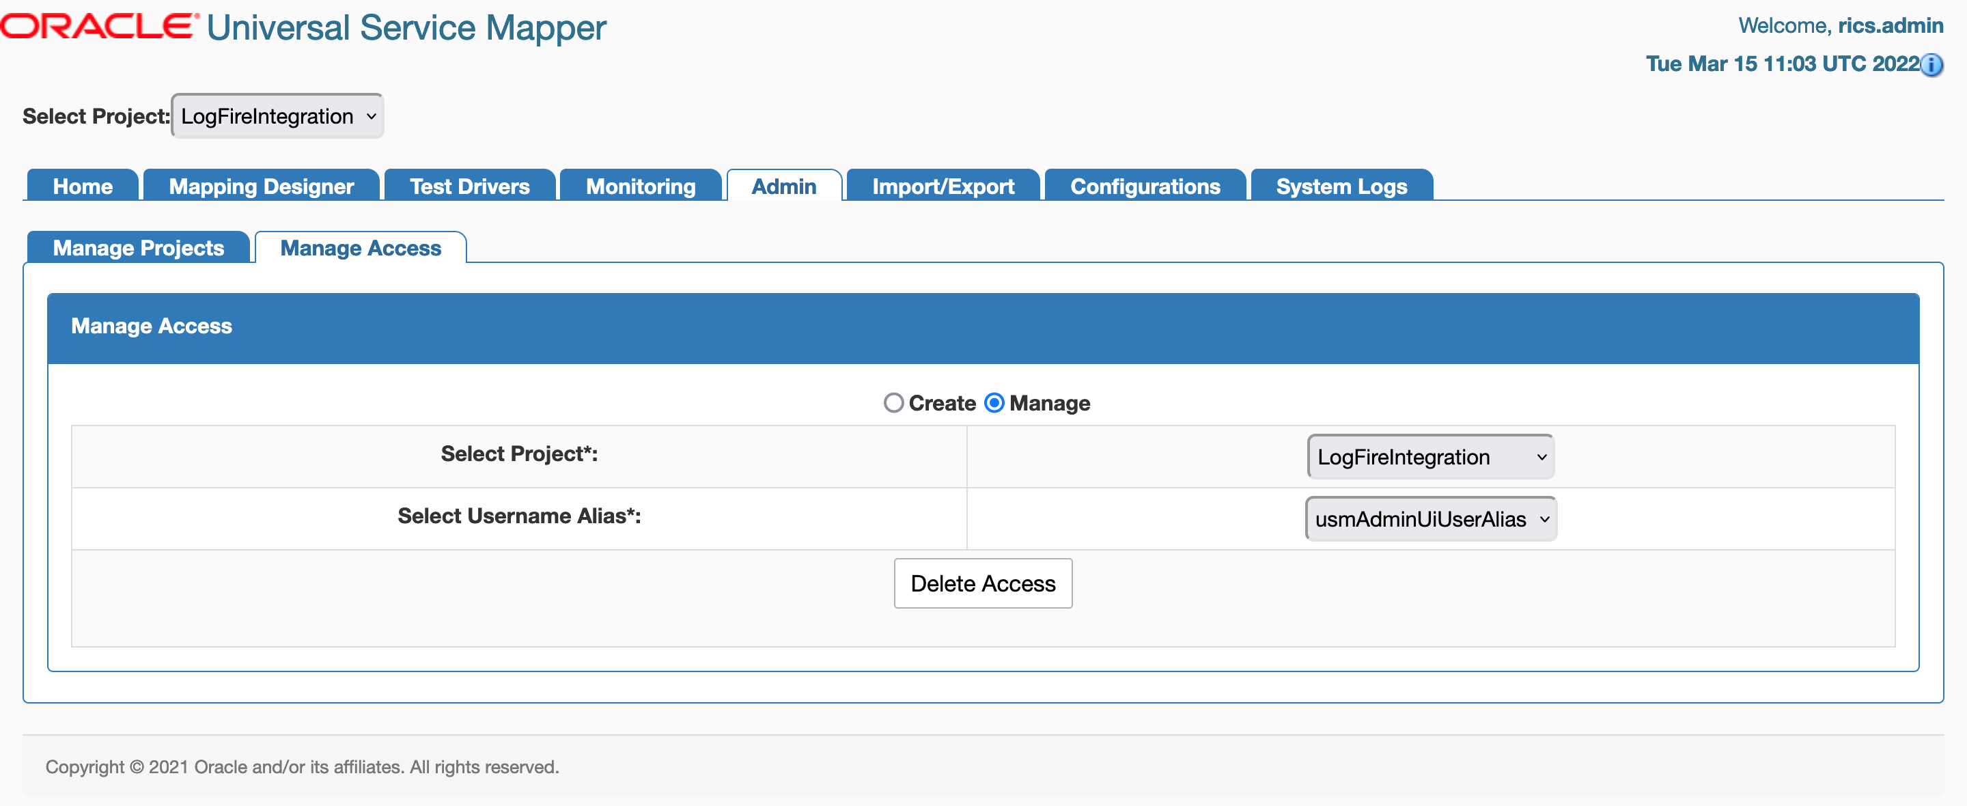Switch to the Manage Projects subtab
The width and height of the screenshot is (1967, 806).
pos(137,247)
